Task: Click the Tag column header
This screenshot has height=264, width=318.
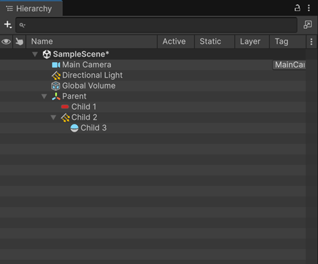Action: (287, 41)
